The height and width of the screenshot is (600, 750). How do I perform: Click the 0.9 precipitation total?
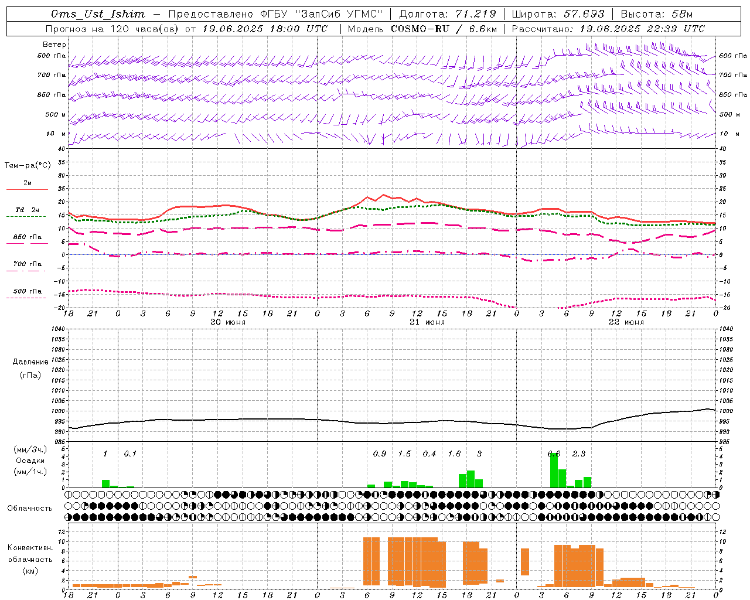click(380, 454)
